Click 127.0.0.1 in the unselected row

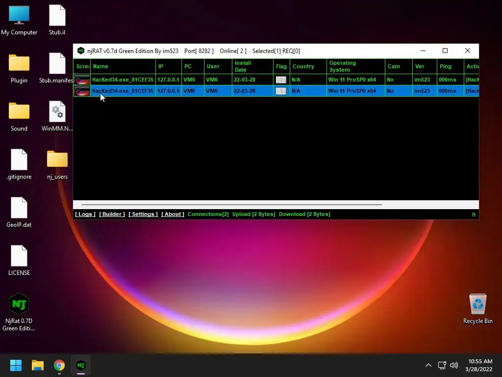tap(168, 80)
